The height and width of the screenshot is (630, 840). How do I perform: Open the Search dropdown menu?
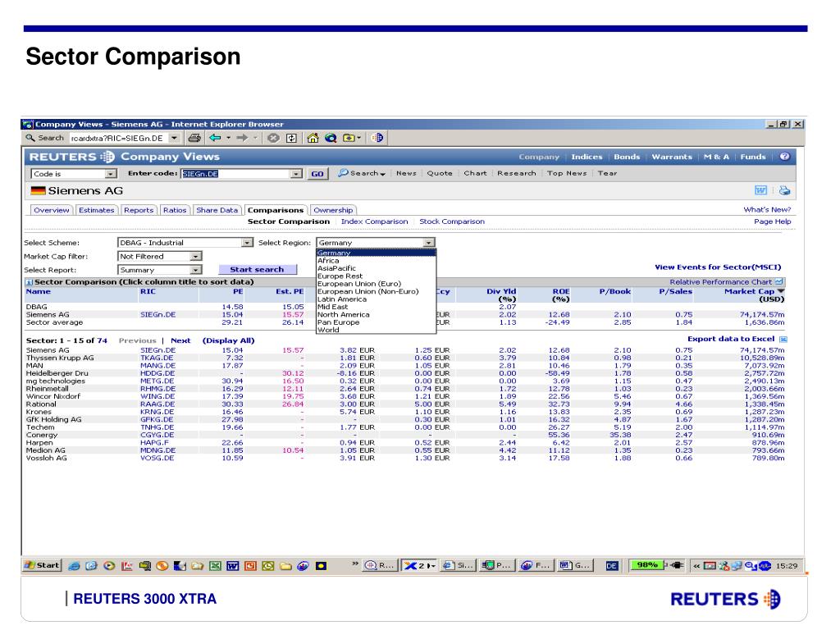click(362, 173)
